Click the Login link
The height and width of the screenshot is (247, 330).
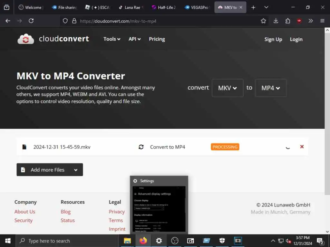point(296,40)
